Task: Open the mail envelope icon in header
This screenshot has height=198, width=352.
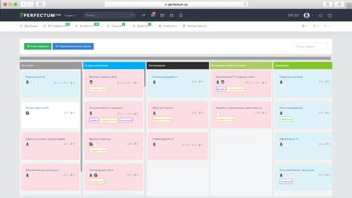Action: click(x=162, y=15)
